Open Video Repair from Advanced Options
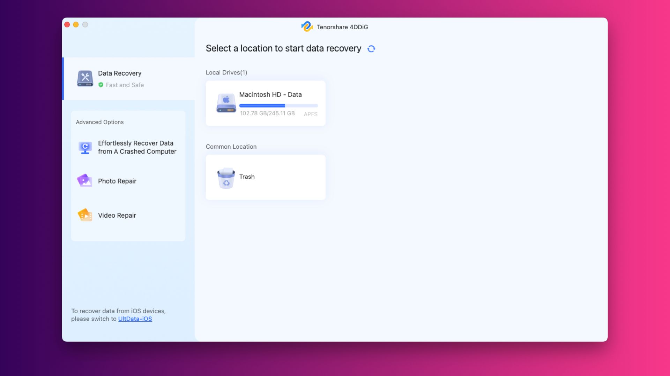The width and height of the screenshot is (670, 376). pos(117,216)
